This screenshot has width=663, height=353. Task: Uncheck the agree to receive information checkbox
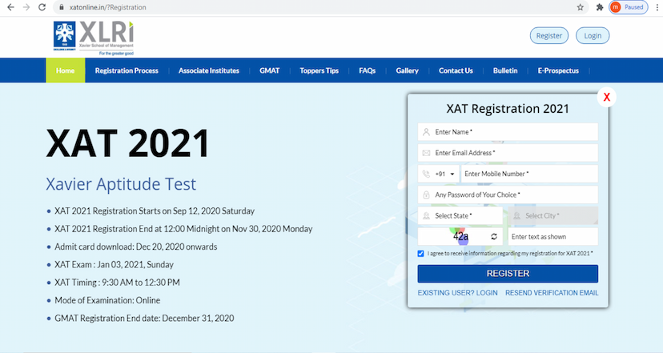click(x=420, y=254)
